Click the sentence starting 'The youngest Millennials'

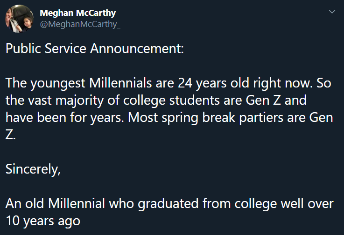159,83
